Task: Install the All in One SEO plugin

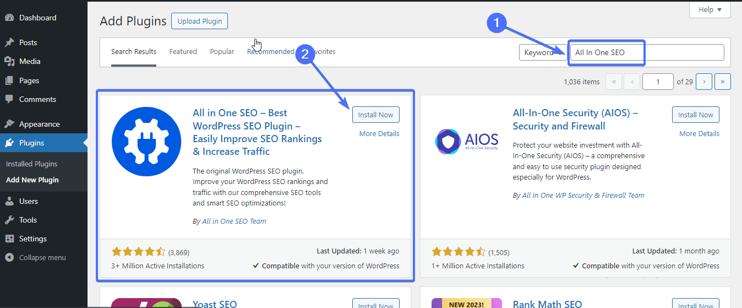Action: pos(376,115)
